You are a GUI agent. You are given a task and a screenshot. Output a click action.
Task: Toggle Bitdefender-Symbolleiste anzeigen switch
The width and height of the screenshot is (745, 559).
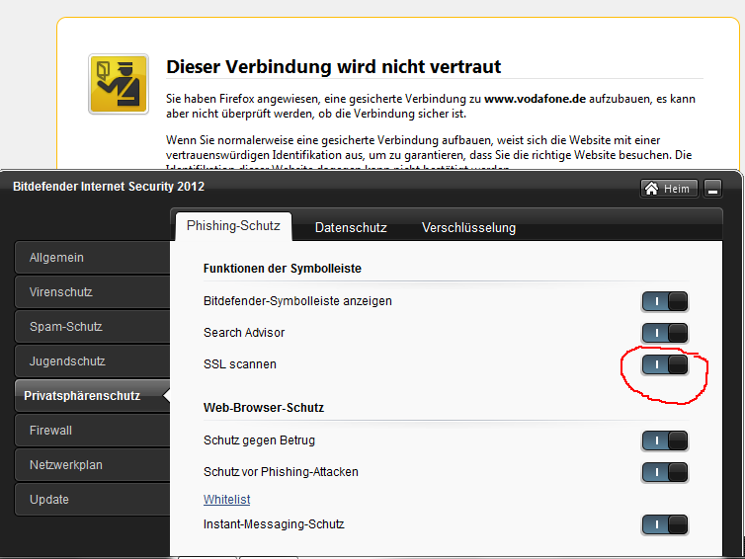click(x=665, y=301)
